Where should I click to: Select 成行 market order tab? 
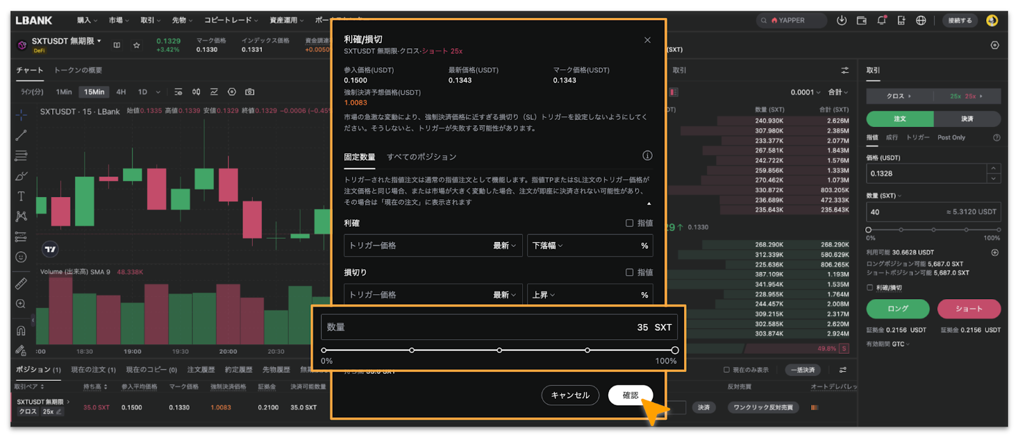(892, 138)
